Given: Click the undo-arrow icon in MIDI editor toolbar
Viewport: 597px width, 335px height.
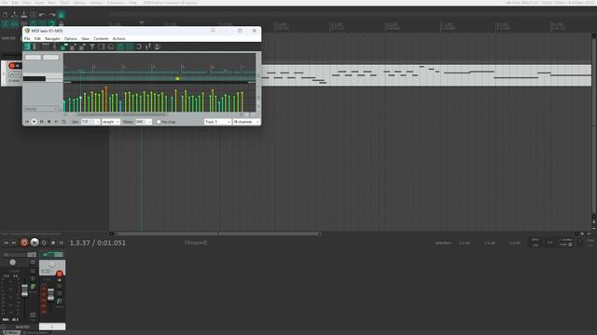Looking at the screenshot, I should (x=139, y=47).
